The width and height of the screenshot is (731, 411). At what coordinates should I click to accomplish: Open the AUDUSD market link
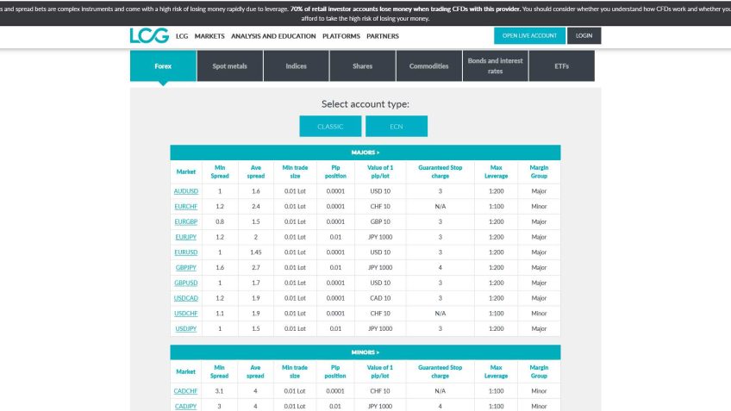click(x=185, y=191)
